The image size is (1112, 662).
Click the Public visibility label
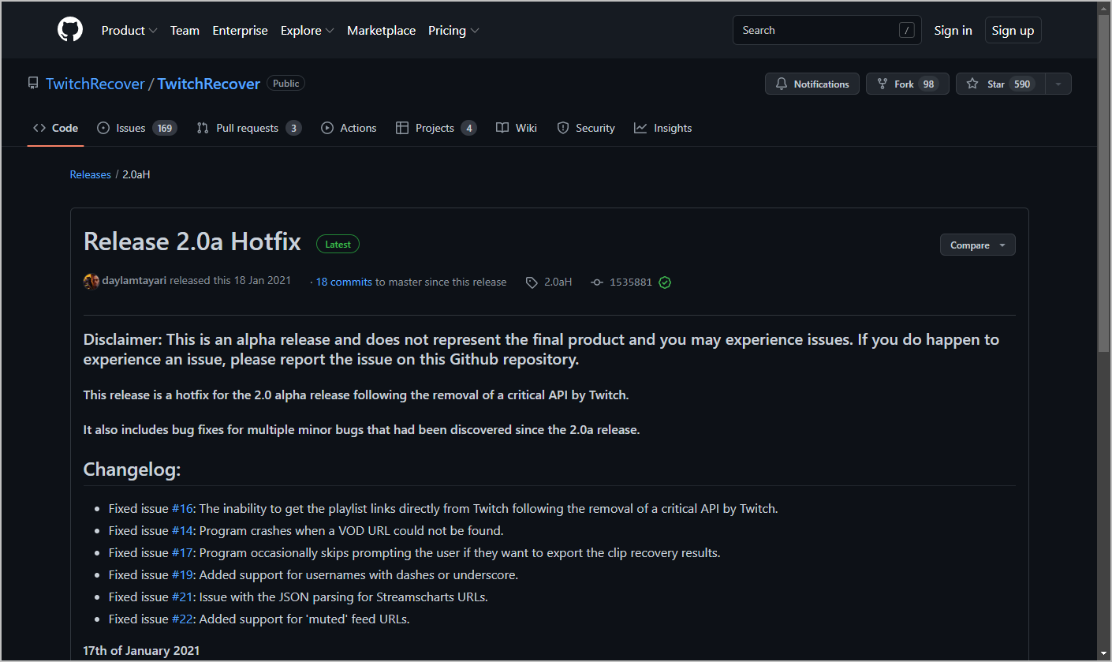(x=286, y=84)
